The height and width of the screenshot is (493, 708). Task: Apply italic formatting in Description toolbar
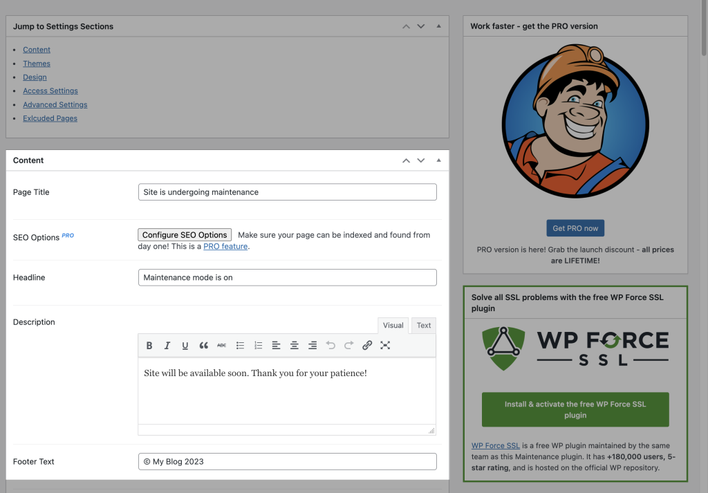[167, 346]
